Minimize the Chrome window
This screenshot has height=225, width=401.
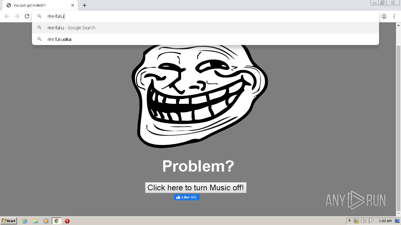374,3
